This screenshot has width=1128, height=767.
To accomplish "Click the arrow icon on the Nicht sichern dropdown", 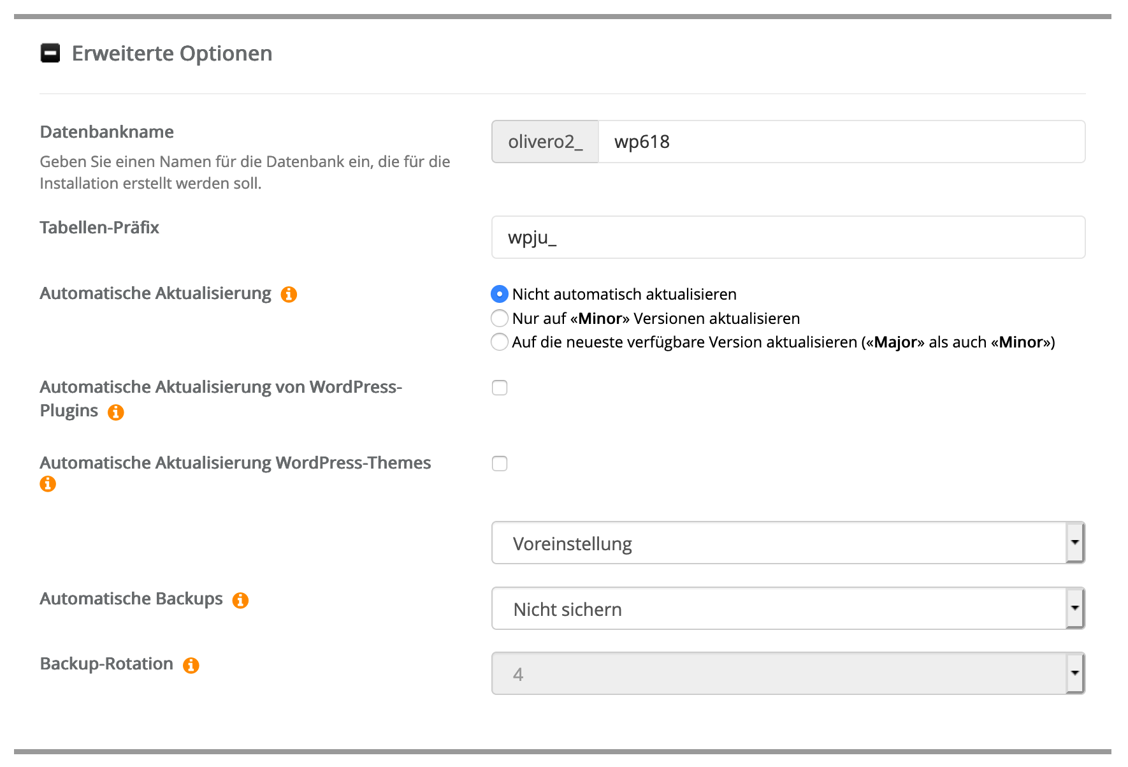I will click(x=1075, y=608).
